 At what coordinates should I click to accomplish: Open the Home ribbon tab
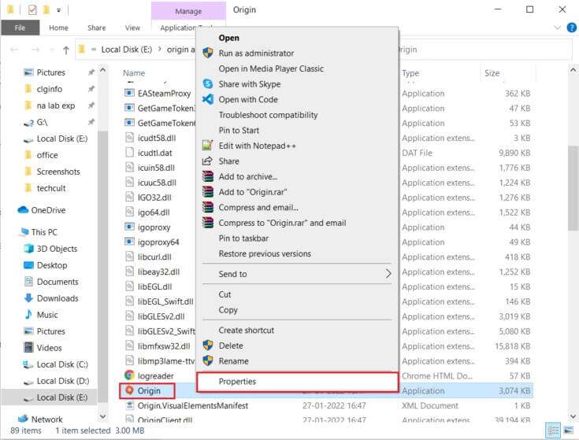[59, 28]
